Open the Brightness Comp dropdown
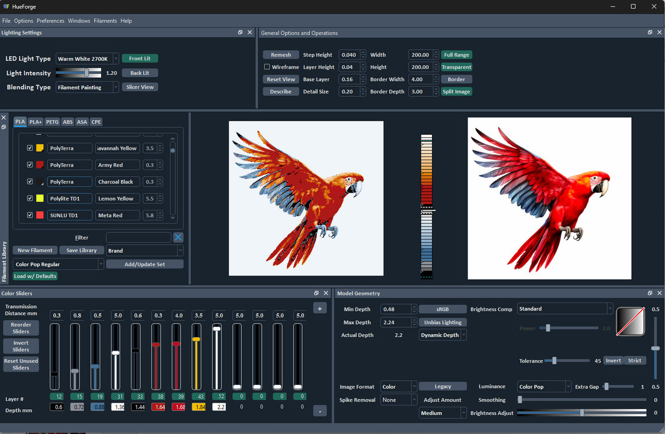Screen dimensions: 665x434 tap(565, 308)
